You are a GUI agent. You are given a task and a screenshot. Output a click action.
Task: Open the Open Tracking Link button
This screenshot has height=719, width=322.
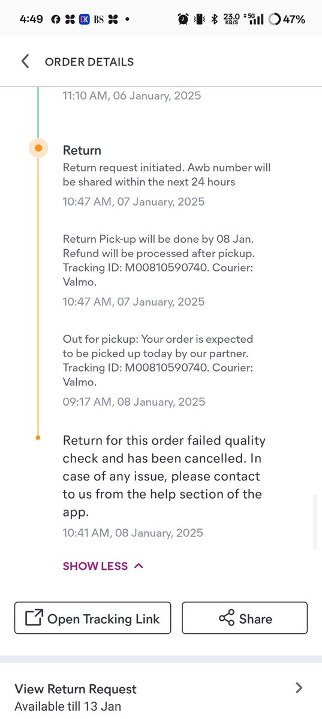click(x=92, y=618)
